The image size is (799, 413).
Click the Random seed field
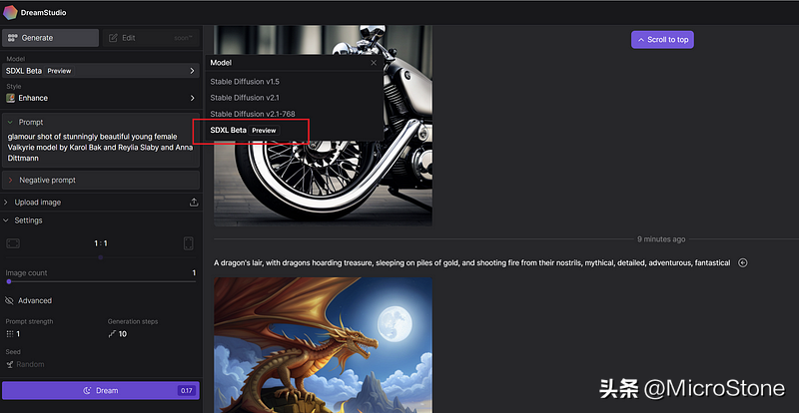(30, 365)
